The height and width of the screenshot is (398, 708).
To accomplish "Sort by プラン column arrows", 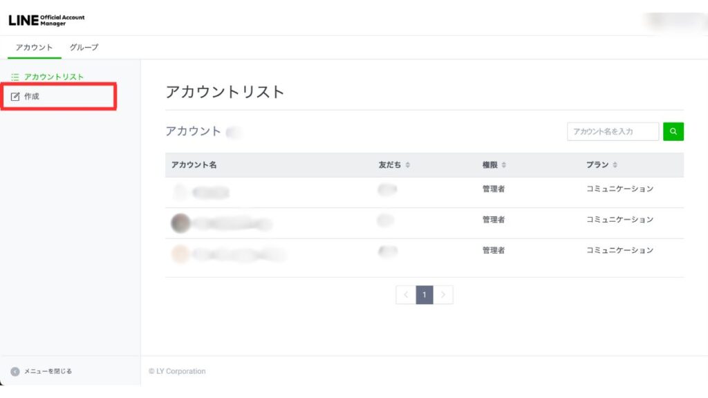I will (615, 165).
